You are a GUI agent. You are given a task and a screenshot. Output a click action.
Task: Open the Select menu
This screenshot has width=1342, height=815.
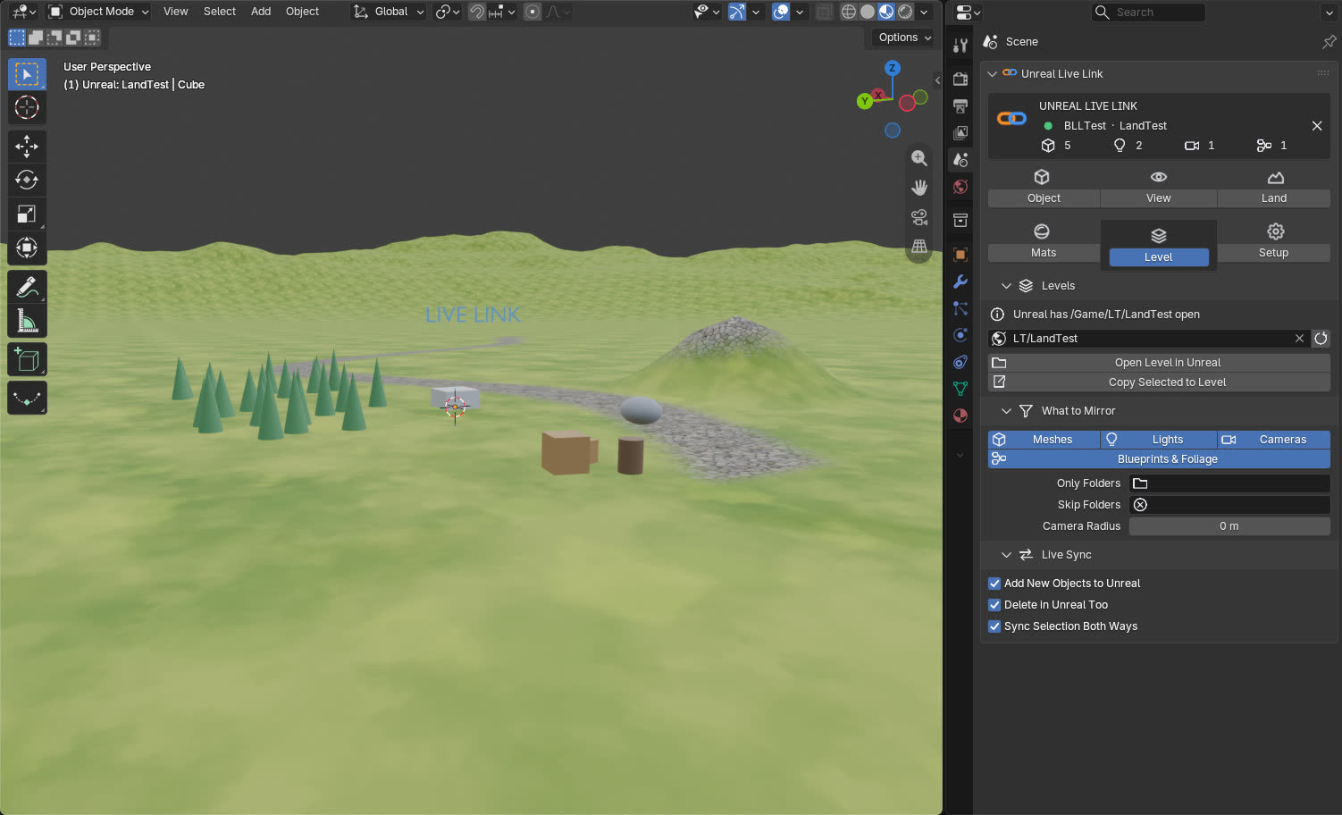click(x=220, y=12)
